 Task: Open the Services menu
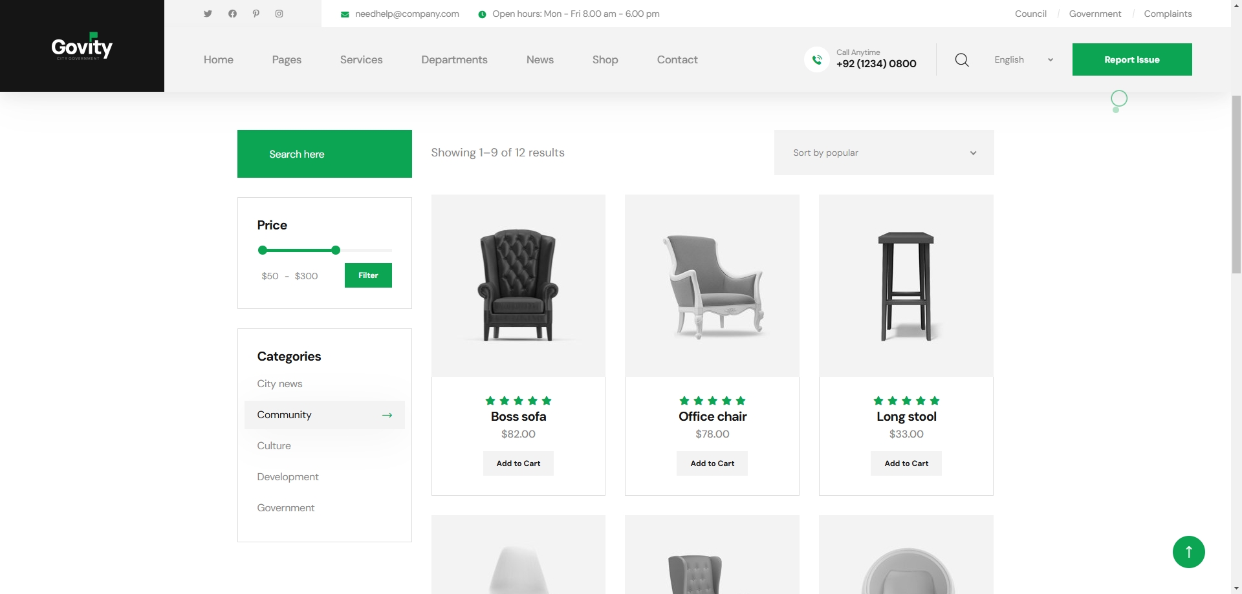362,59
